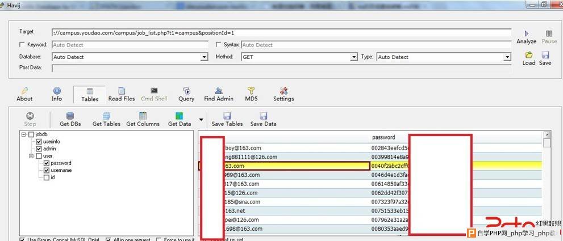Click the Syntax Auto Detect field
This screenshot has height=241, width=563.
(x=376, y=45)
